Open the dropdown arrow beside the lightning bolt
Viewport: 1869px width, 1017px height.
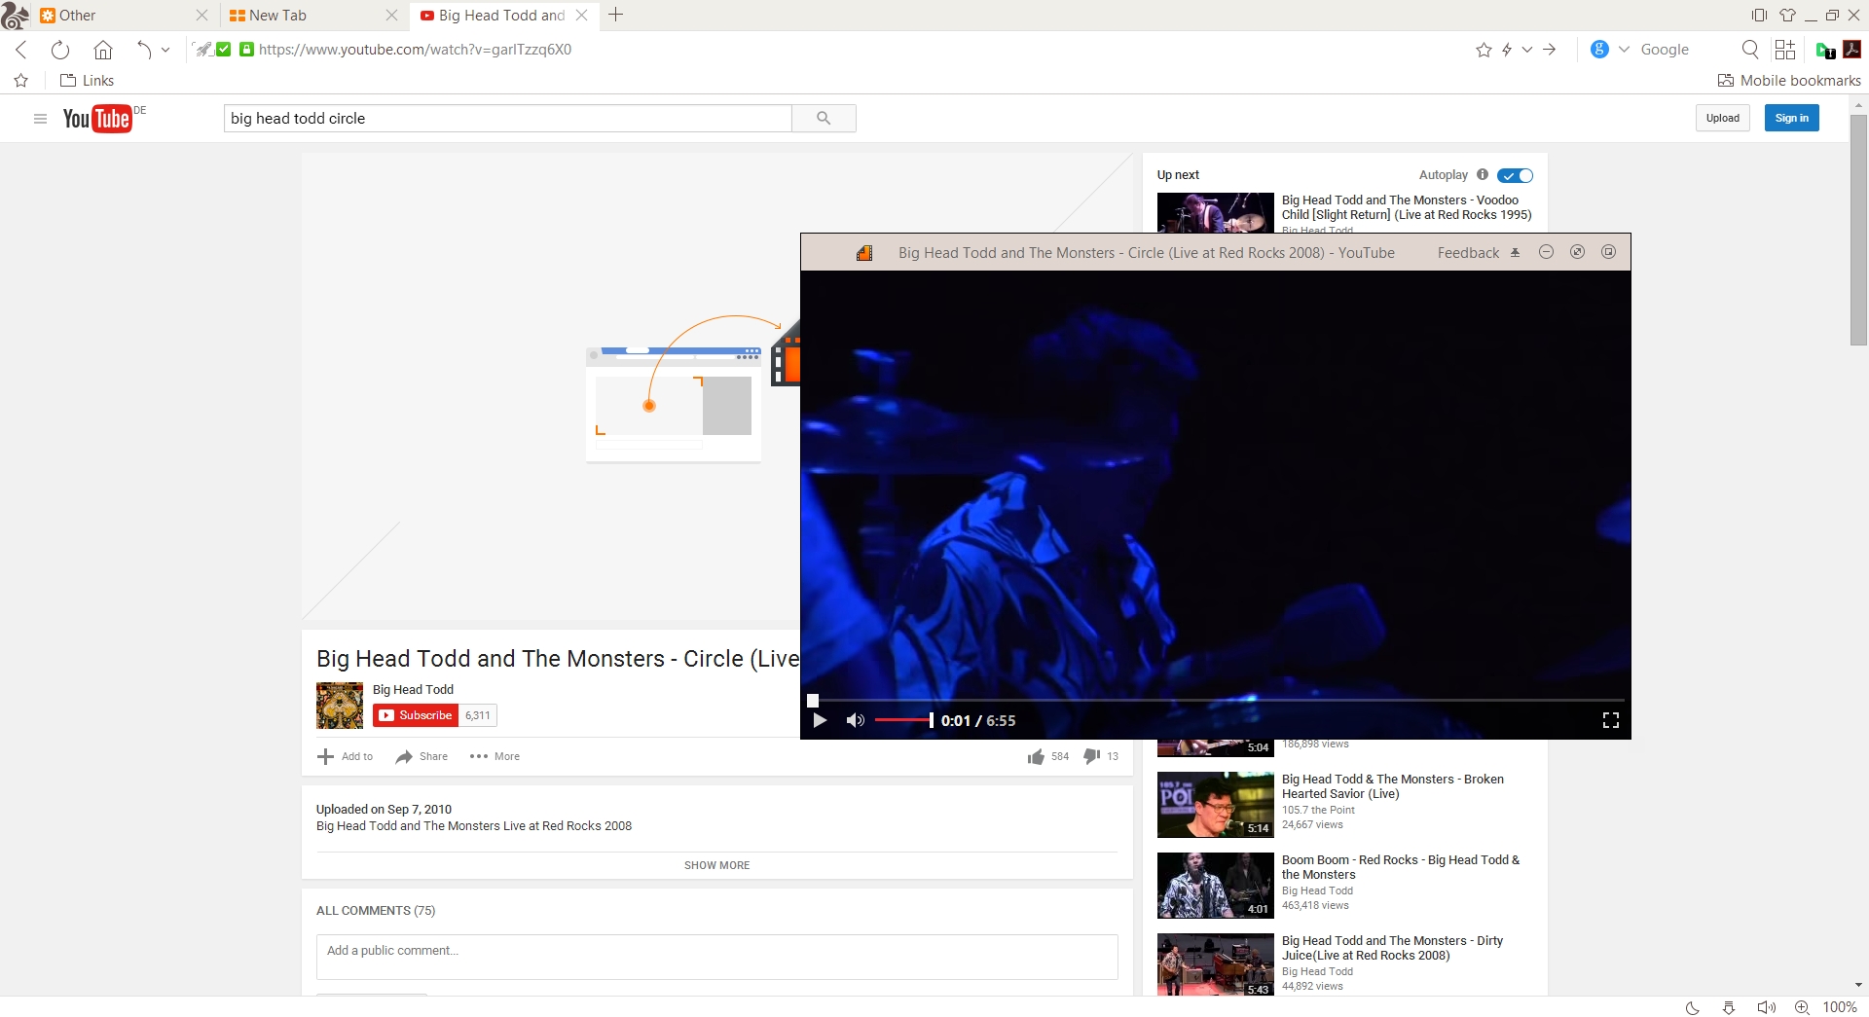point(1527,50)
